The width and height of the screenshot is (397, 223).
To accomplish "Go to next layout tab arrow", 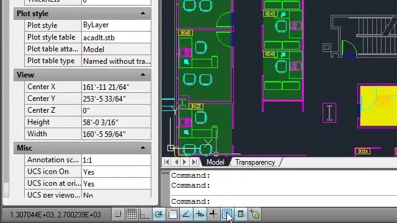I will 185,162.
